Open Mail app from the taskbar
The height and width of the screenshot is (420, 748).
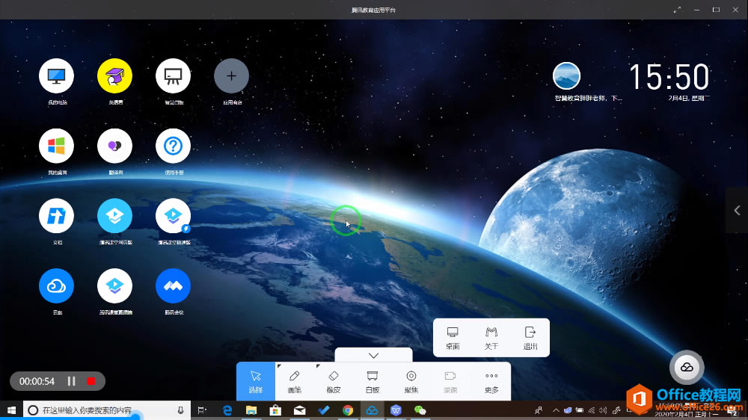point(300,410)
